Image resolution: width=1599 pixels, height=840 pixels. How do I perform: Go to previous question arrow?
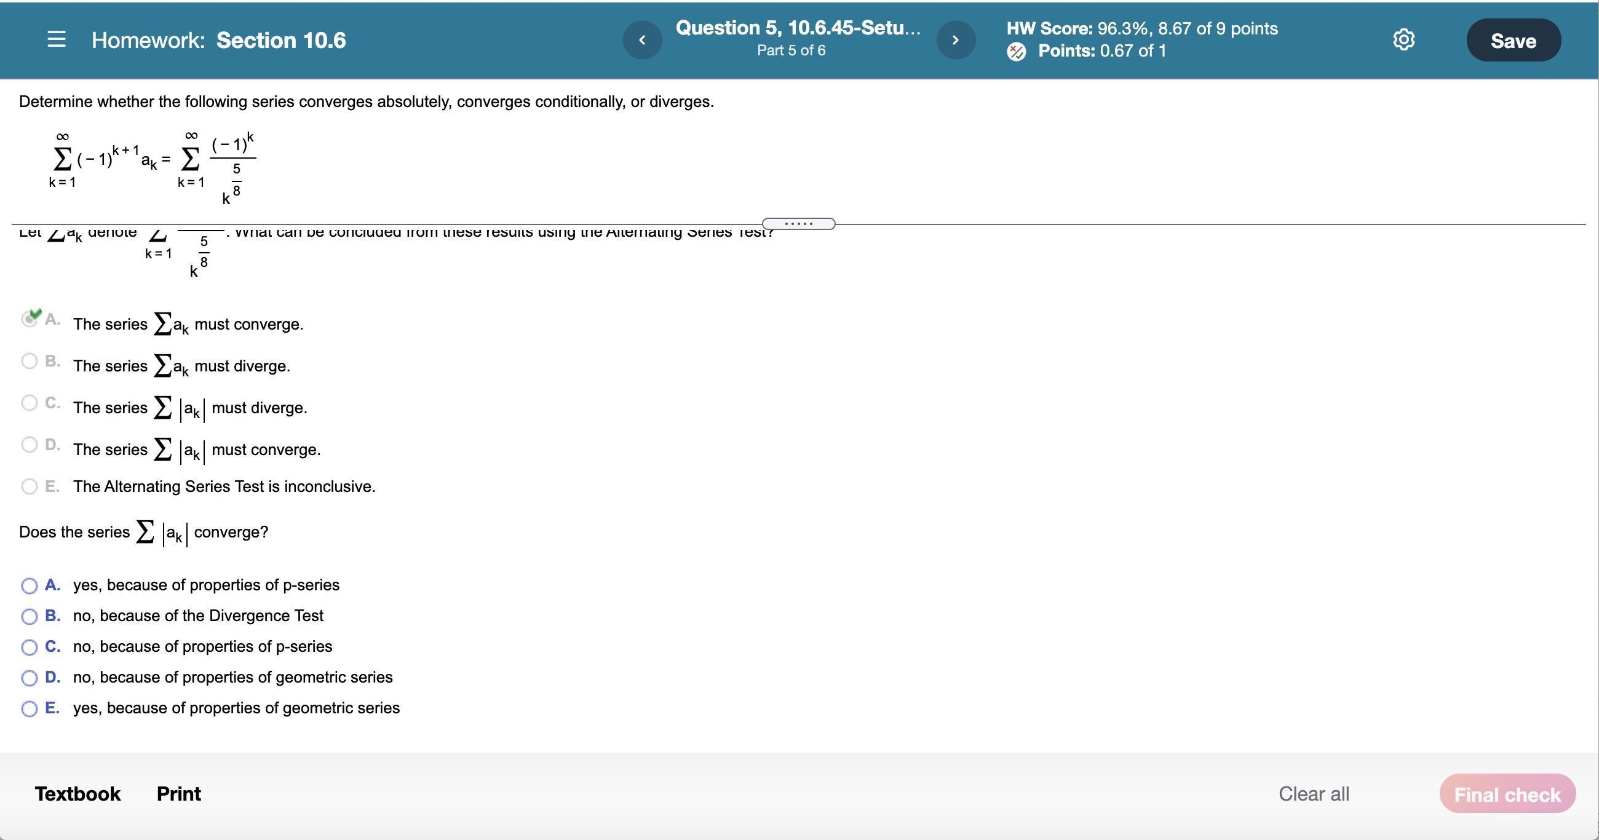point(643,41)
